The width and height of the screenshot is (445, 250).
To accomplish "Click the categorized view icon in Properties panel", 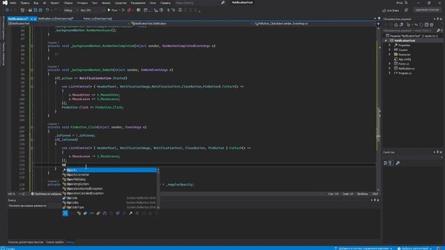I will pos(386,163).
